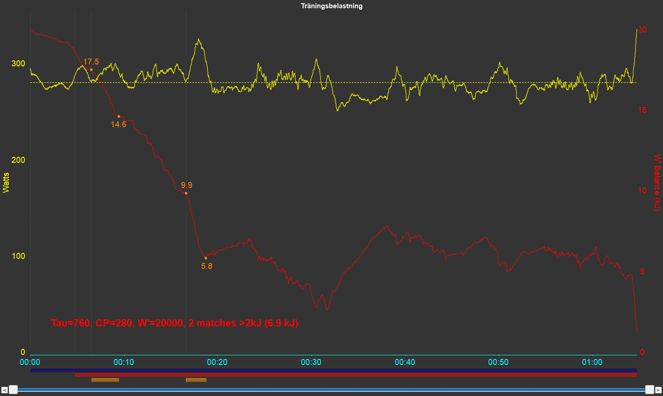Click the yellow Watts axis label
Screen dimensions: 663x396
coord(6,183)
